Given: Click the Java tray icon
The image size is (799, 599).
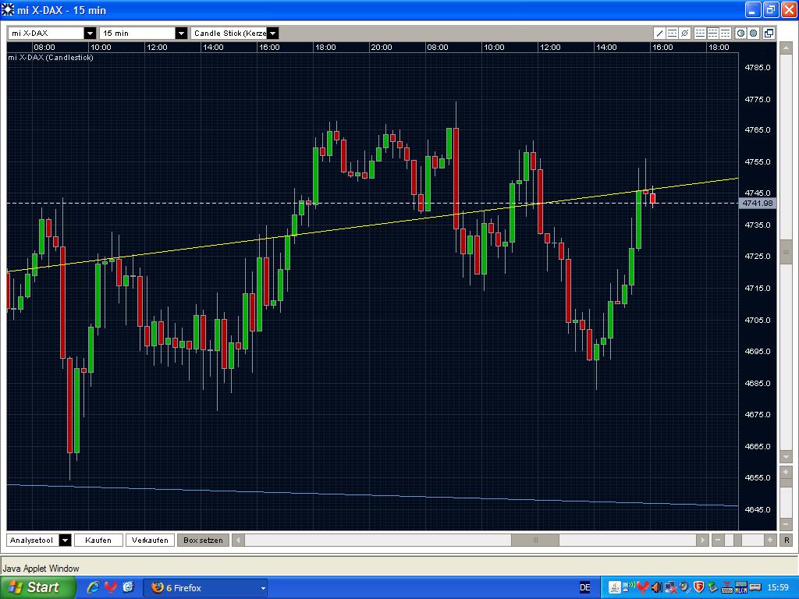Looking at the screenshot, I should coord(615,587).
